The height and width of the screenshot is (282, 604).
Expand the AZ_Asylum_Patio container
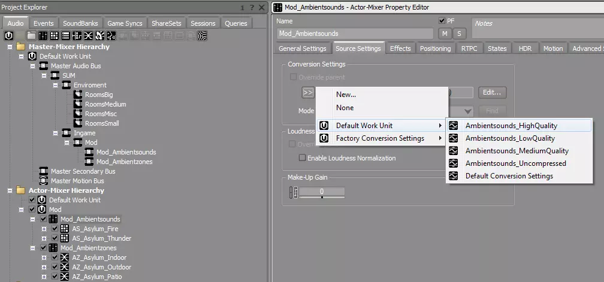(x=44, y=277)
